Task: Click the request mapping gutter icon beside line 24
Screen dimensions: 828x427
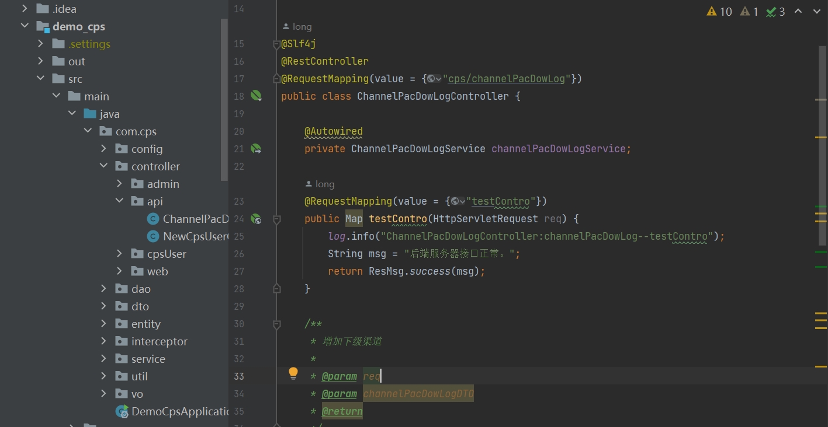Action: 256,219
